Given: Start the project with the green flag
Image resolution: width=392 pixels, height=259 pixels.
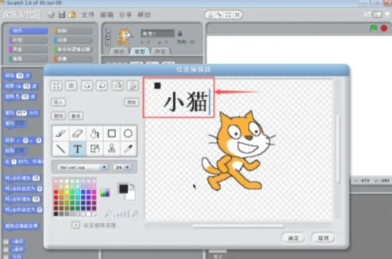Looking at the screenshot, I should 374,28.
